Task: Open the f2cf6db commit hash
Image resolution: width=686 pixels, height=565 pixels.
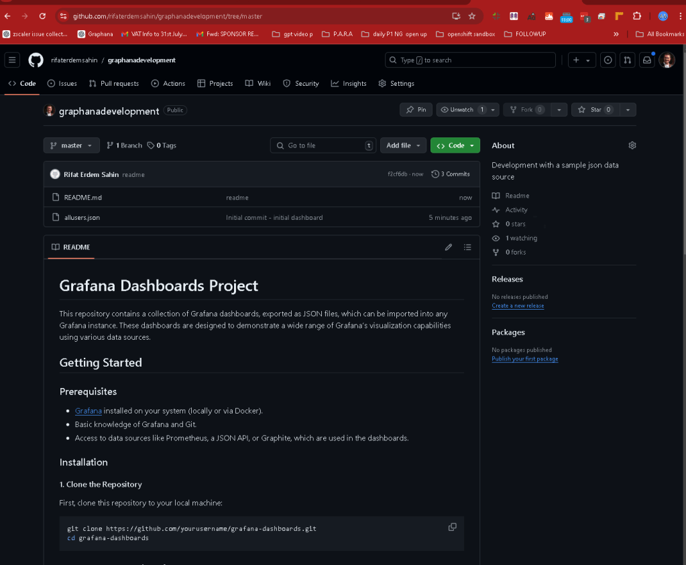Action: (x=397, y=174)
